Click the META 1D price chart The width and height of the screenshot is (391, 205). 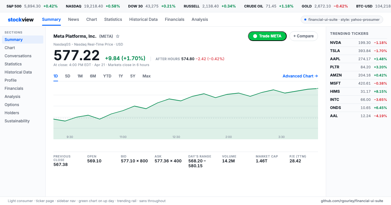[x=186, y=112]
